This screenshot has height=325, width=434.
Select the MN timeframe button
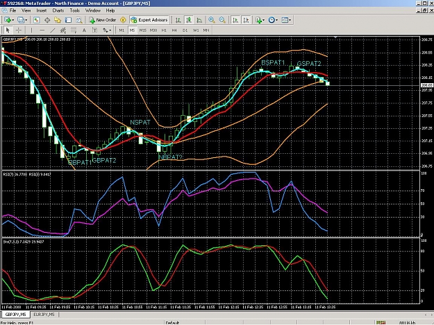click(206, 30)
